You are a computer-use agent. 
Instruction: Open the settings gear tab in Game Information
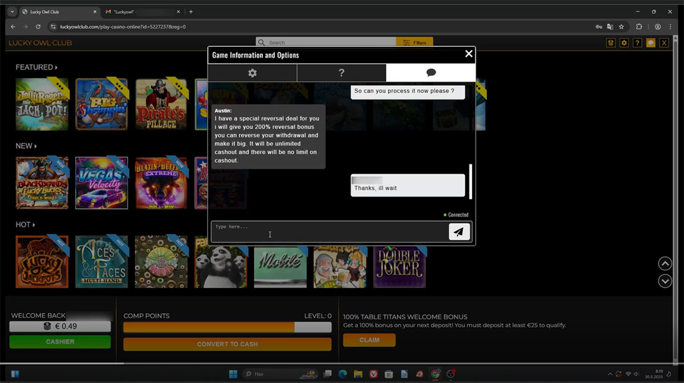(252, 73)
